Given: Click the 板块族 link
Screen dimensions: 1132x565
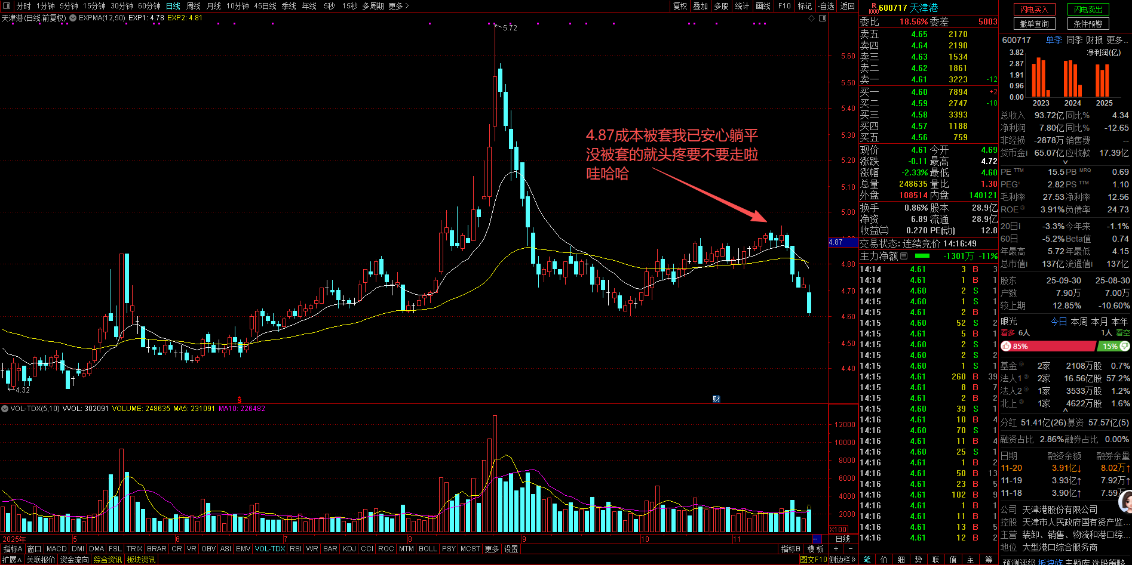Looking at the screenshot, I should pos(1050,562).
